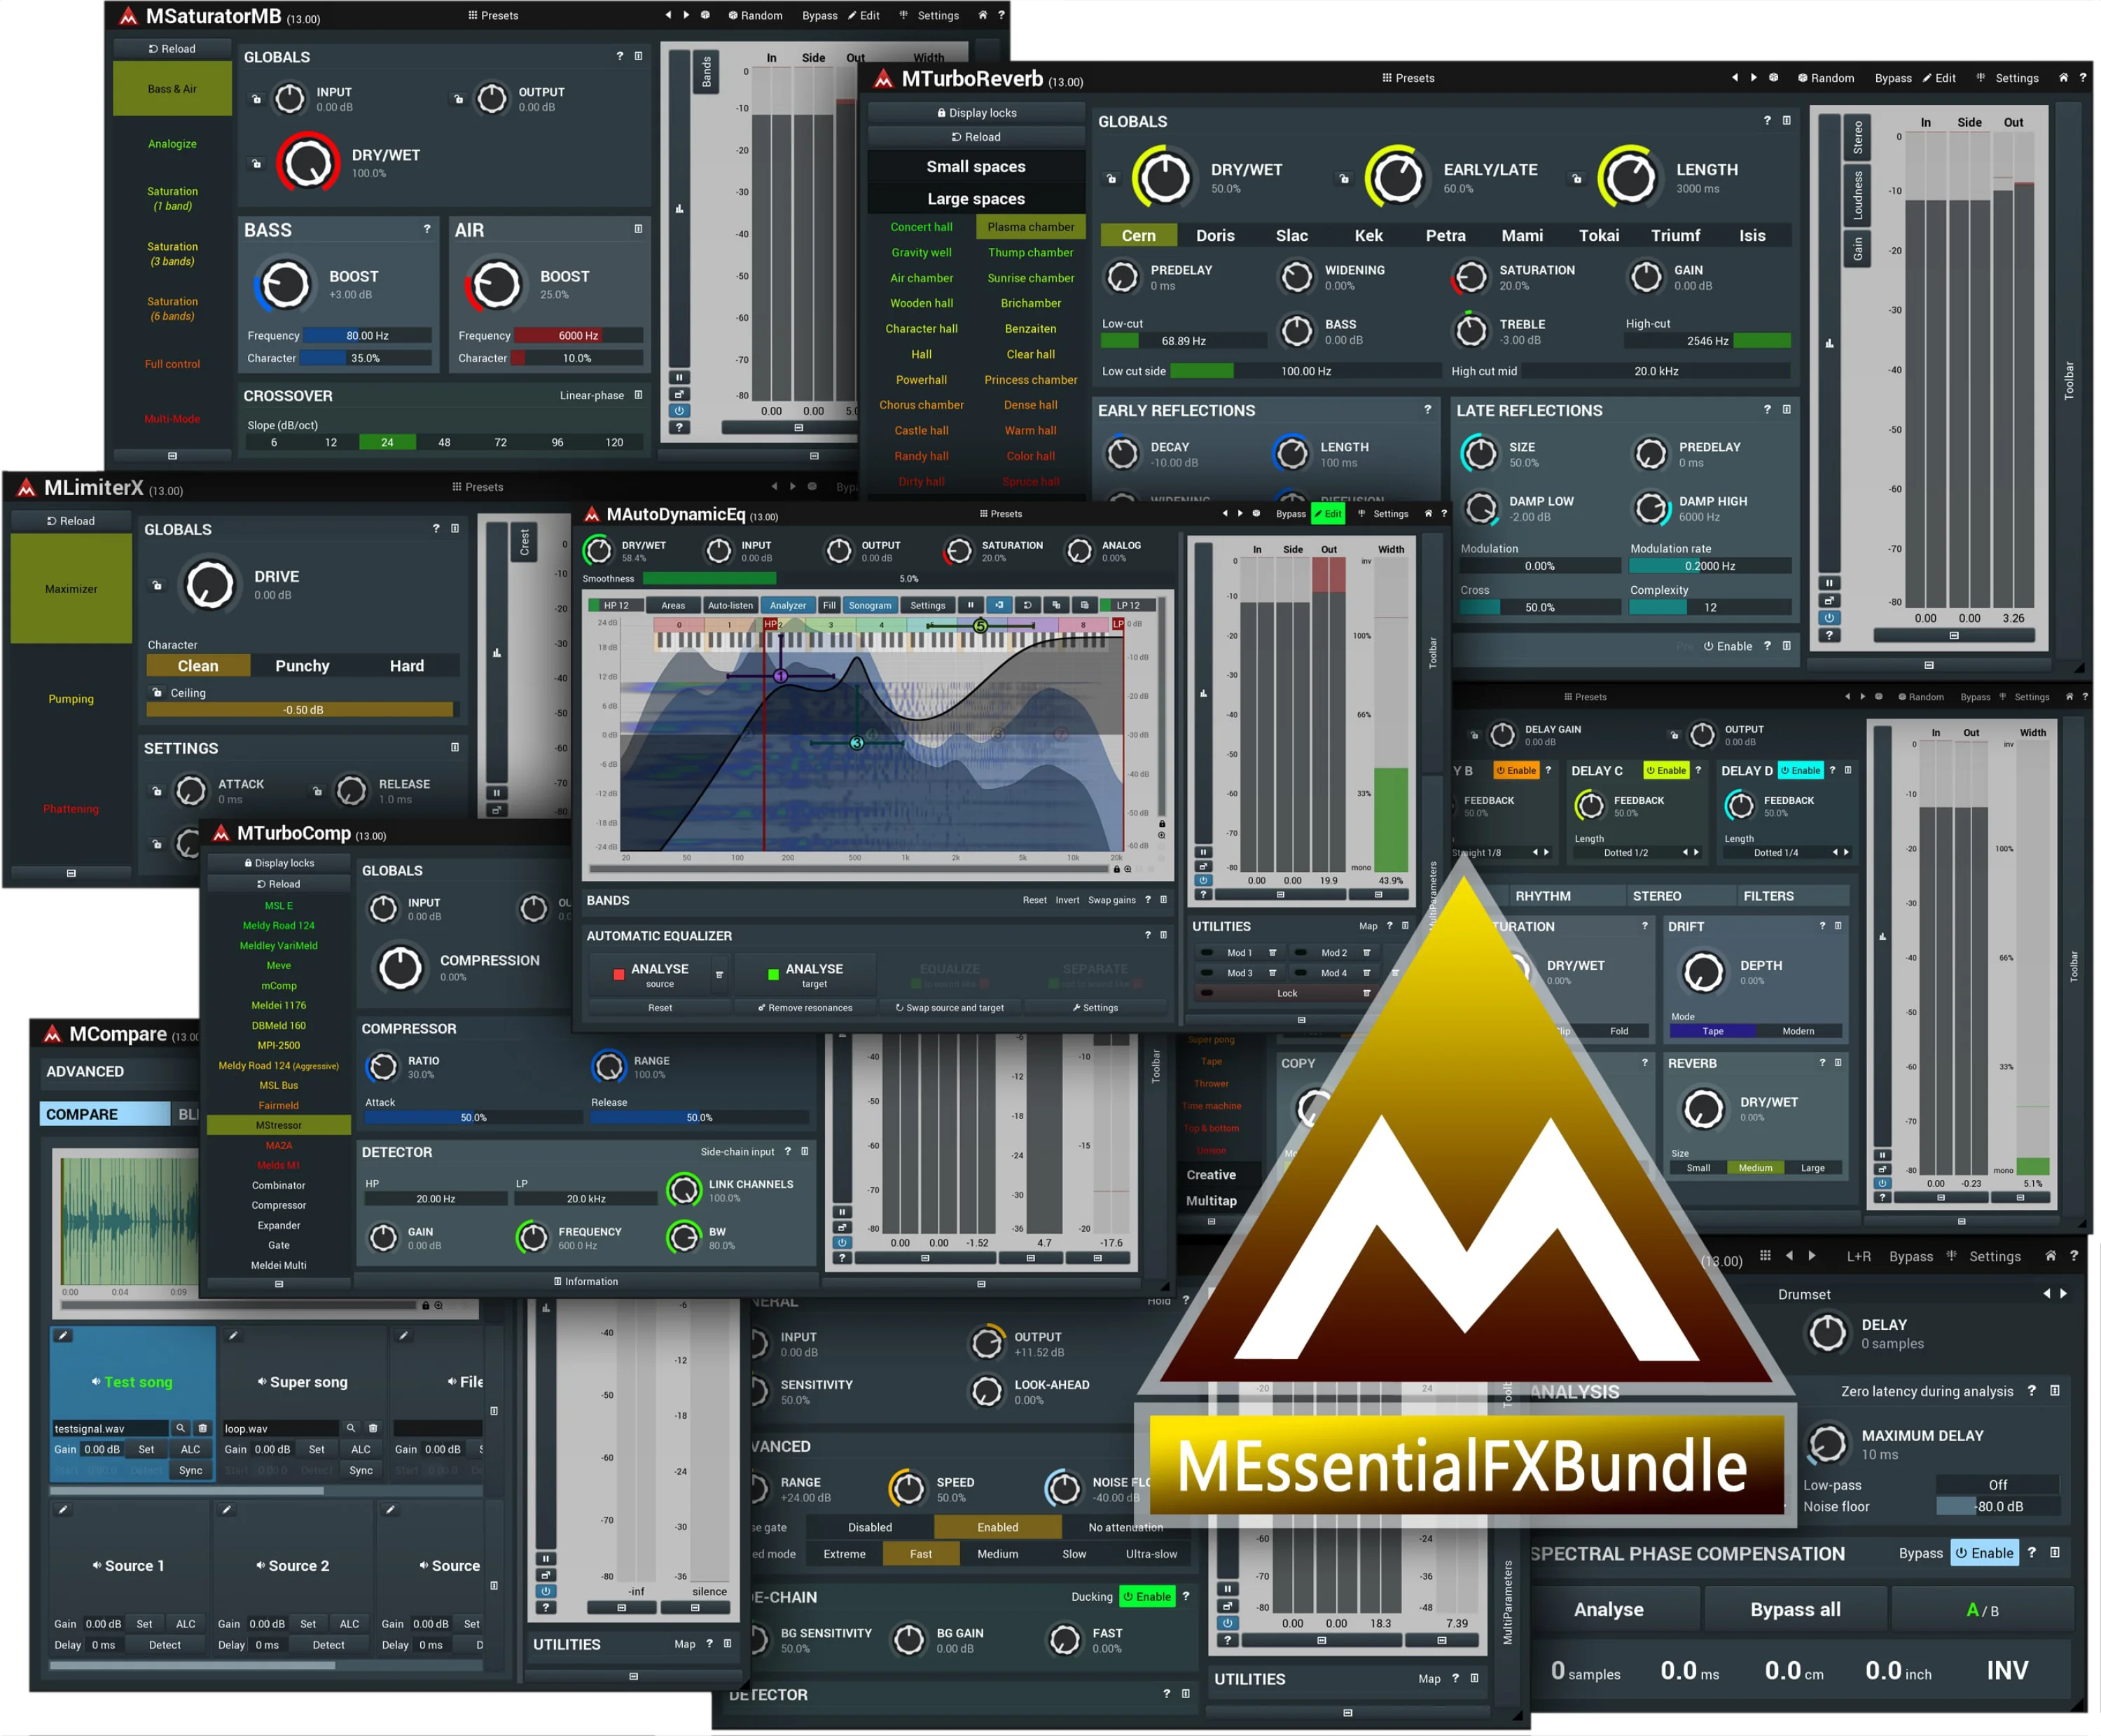Viewport: 2101px width, 1736px height.
Task: Open Side-chain input in MTurboComp DETECTOR
Action: pyautogui.click(x=738, y=1152)
